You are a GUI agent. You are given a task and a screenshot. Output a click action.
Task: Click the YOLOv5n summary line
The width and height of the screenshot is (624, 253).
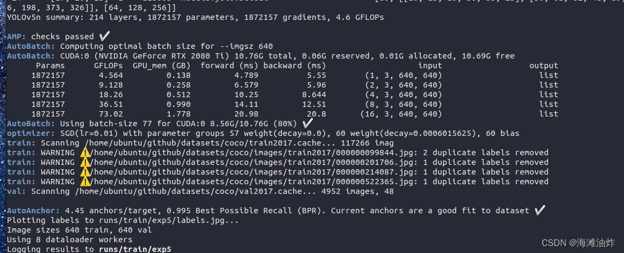point(196,18)
